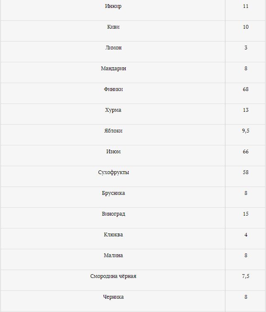Select the Яблоки row label
Image resolution: width=266 pixels, height=312 pixels.
tap(113, 131)
